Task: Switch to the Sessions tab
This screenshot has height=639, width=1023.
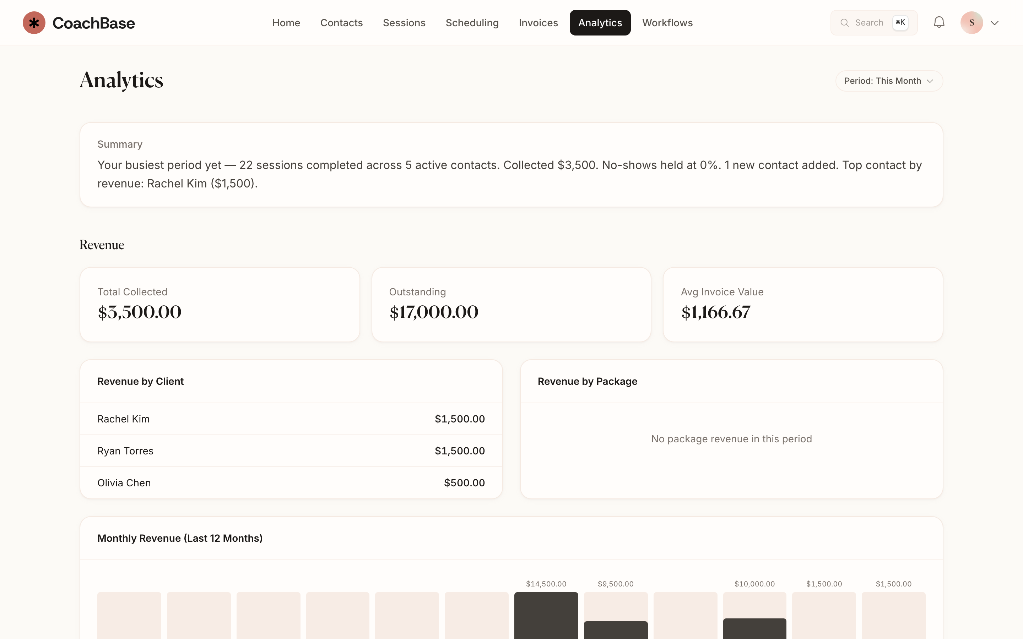Action: (404, 23)
